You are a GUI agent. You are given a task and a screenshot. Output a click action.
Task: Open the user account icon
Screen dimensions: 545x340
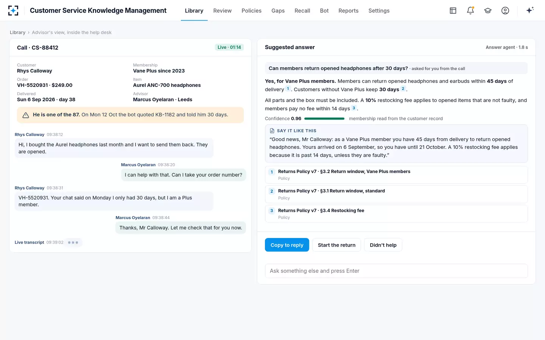(505, 11)
